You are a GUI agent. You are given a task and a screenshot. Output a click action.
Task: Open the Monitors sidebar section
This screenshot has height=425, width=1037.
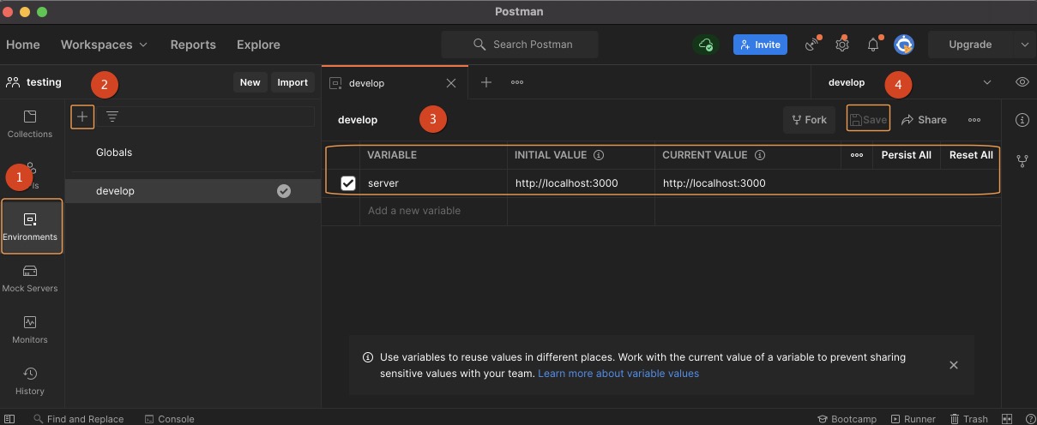(30, 330)
